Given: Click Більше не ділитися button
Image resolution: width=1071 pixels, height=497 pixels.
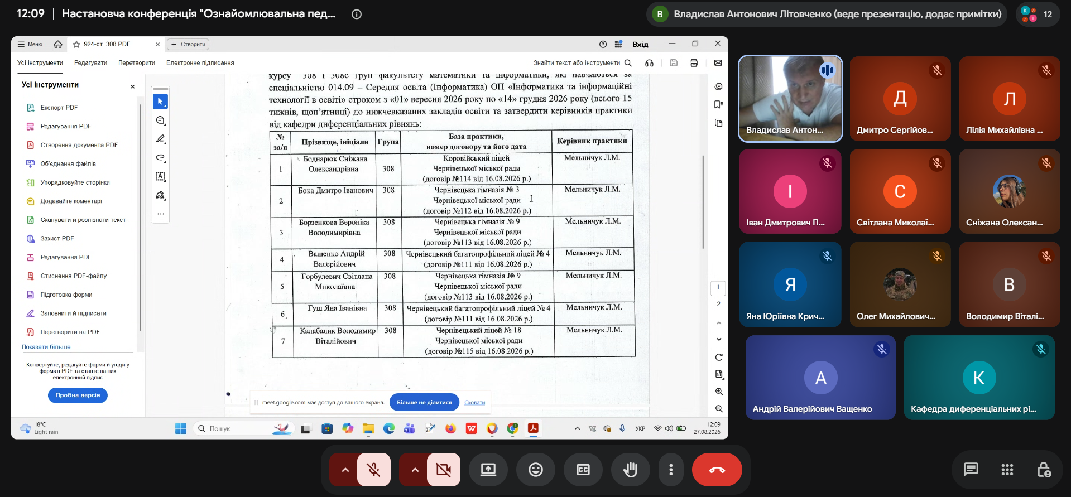Looking at the screenshot, I should click(424, 402).
